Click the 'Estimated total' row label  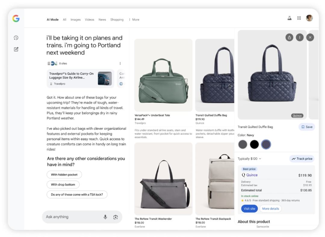[251, 190]
